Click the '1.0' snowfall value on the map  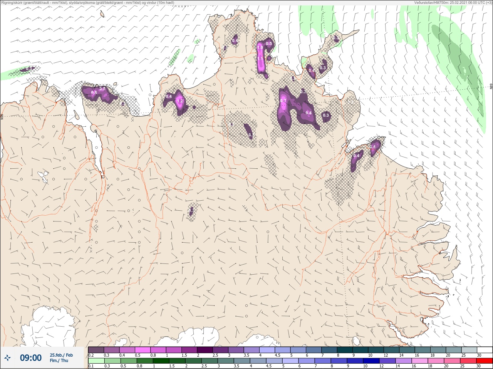(260, 48)
